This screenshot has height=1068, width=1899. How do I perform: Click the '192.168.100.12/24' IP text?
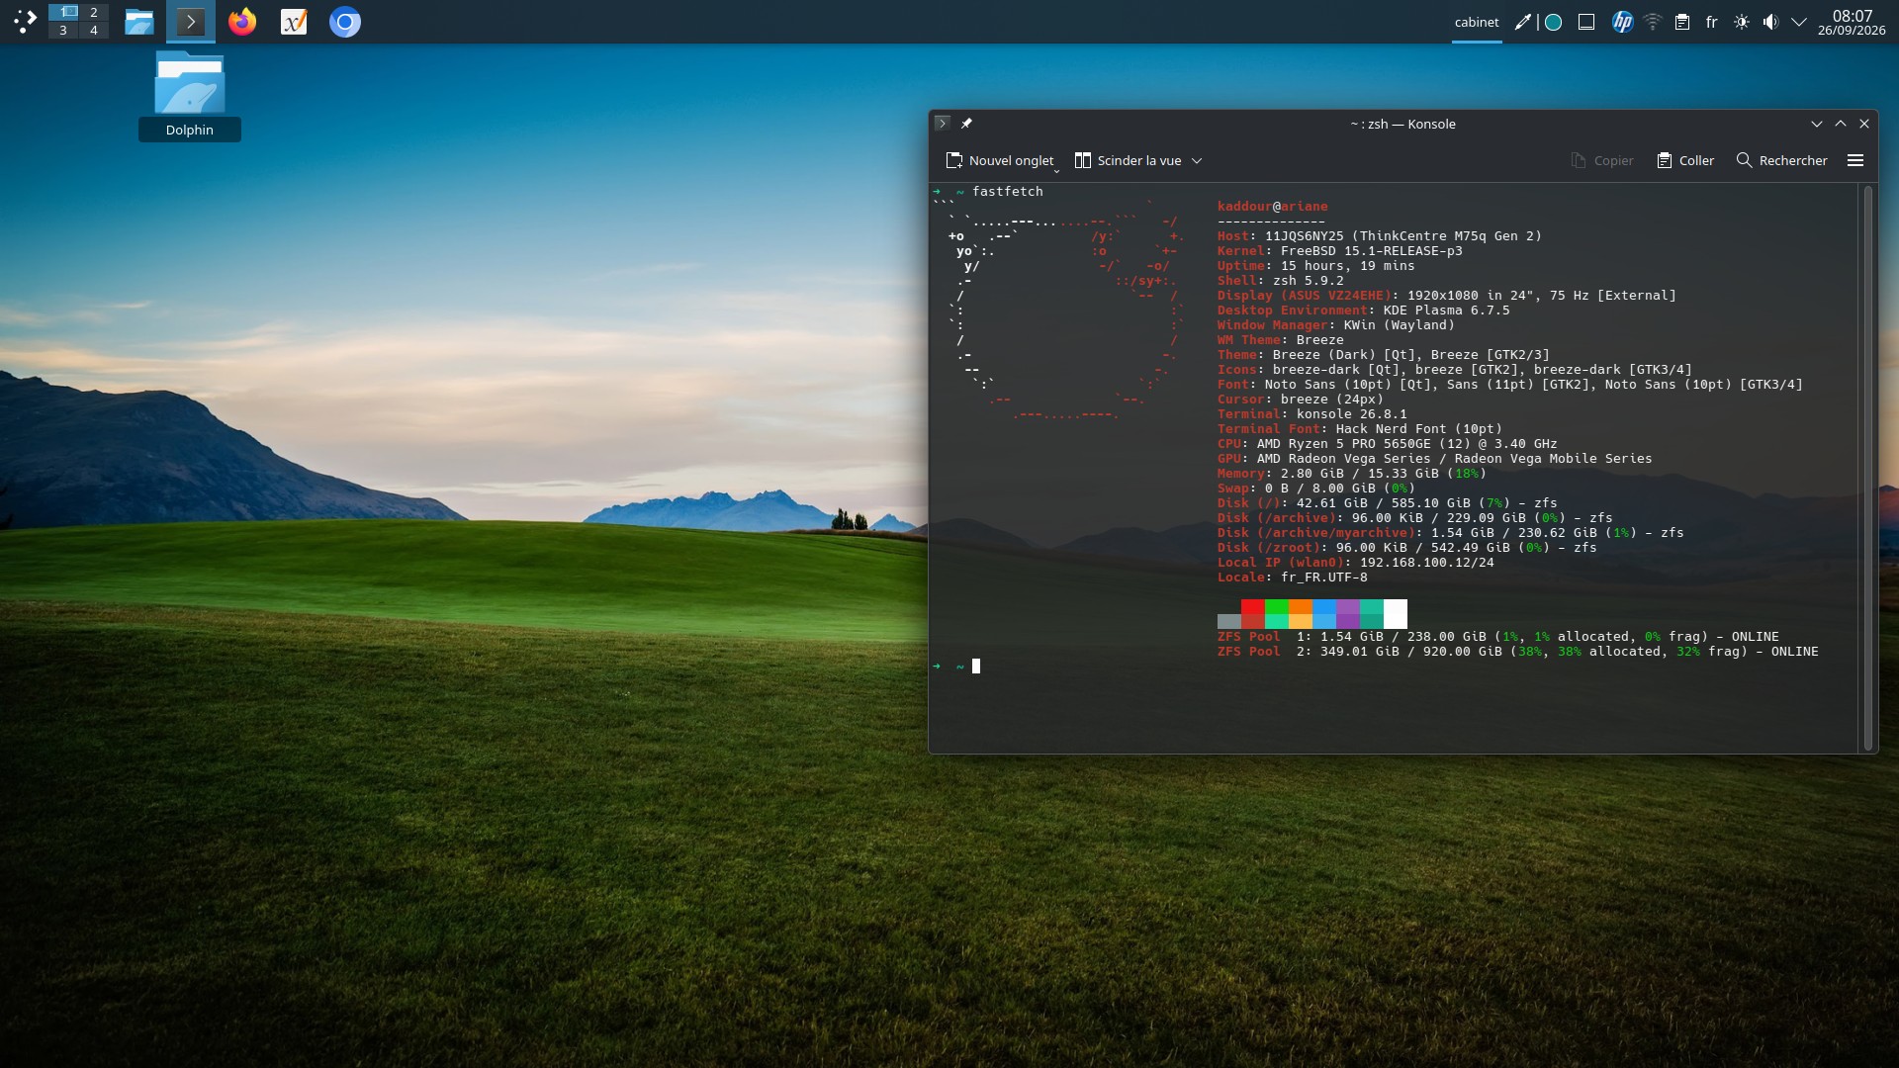click(x=1426, y=563)
